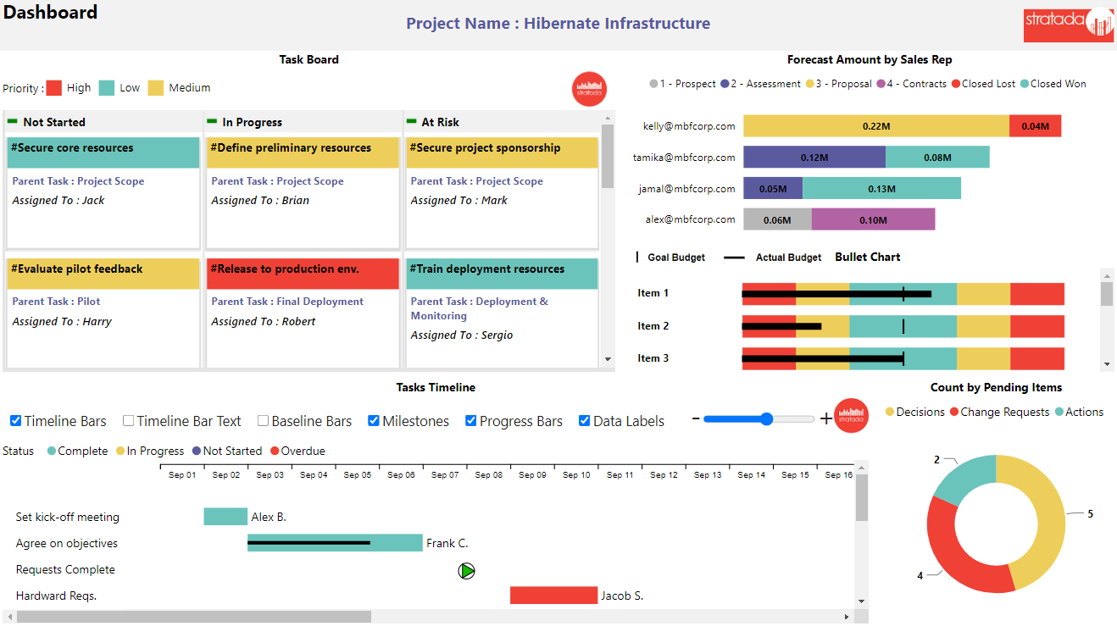Uncheck the Timeline Bars checkbox
Viewport: 1117px width, 626px height.
pos(15,420)
